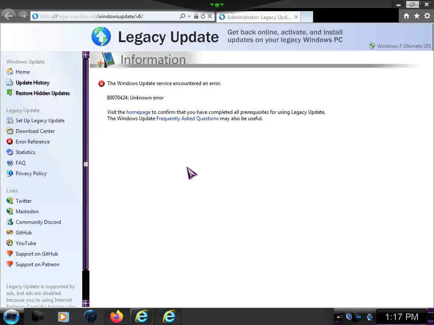Image resolution: width=434 pixels, height=325 pixels.
Task: Open Media Player from the taskbar
Action: (64, 317)
